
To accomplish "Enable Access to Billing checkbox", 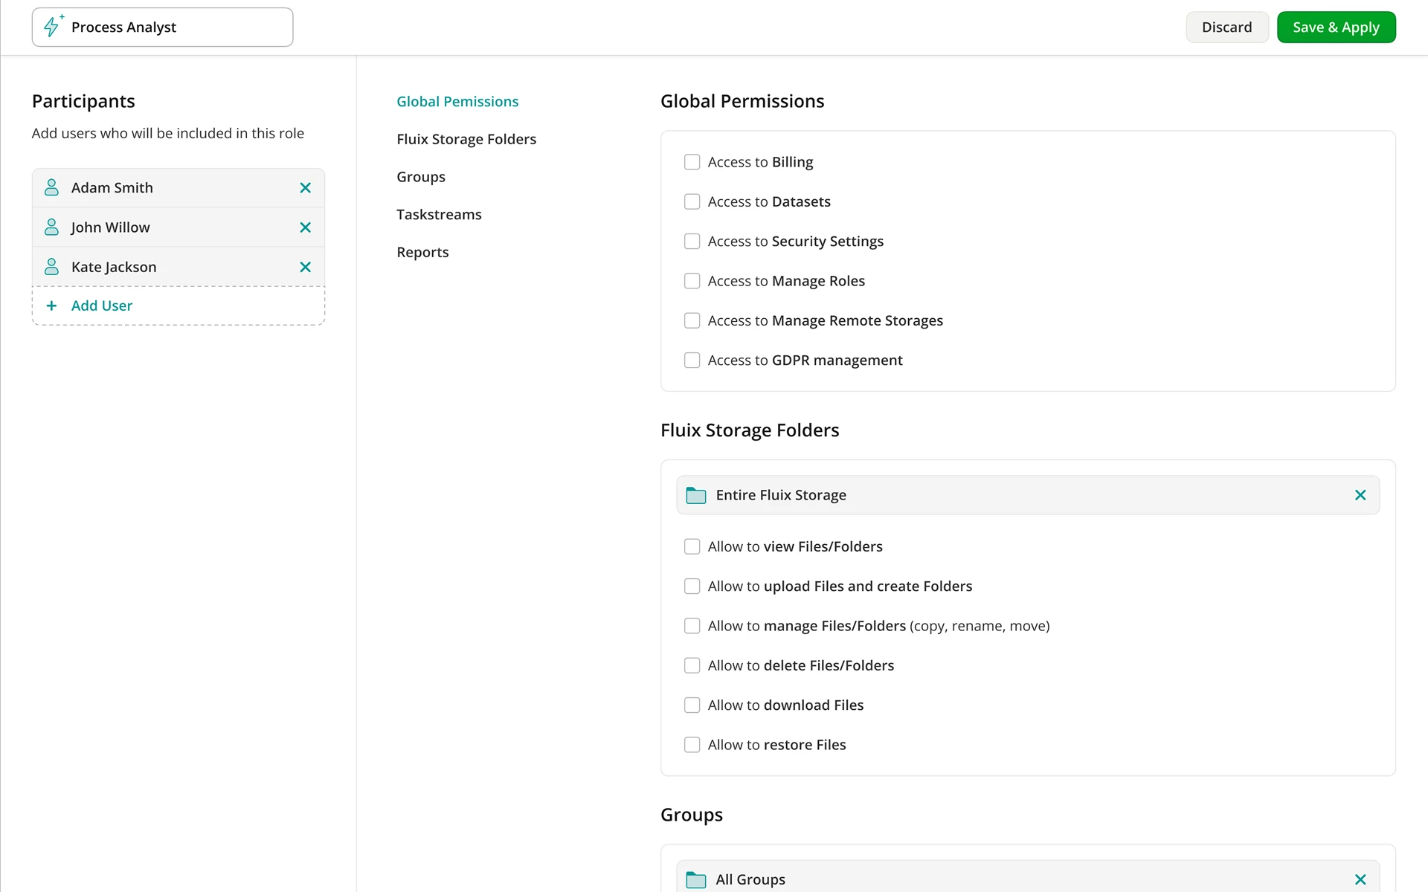I will coord(692,162).
